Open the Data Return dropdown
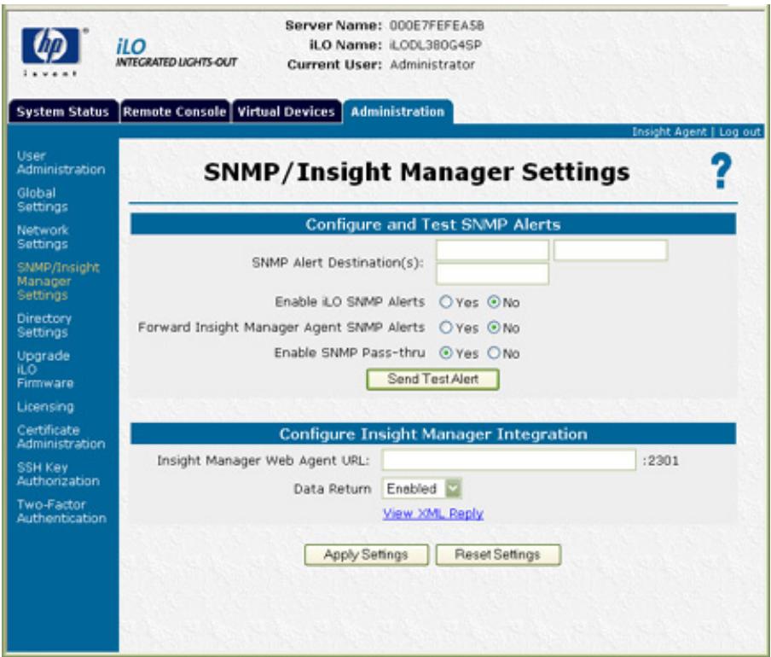This screenshot has width=771, height=657. [421, 488]
